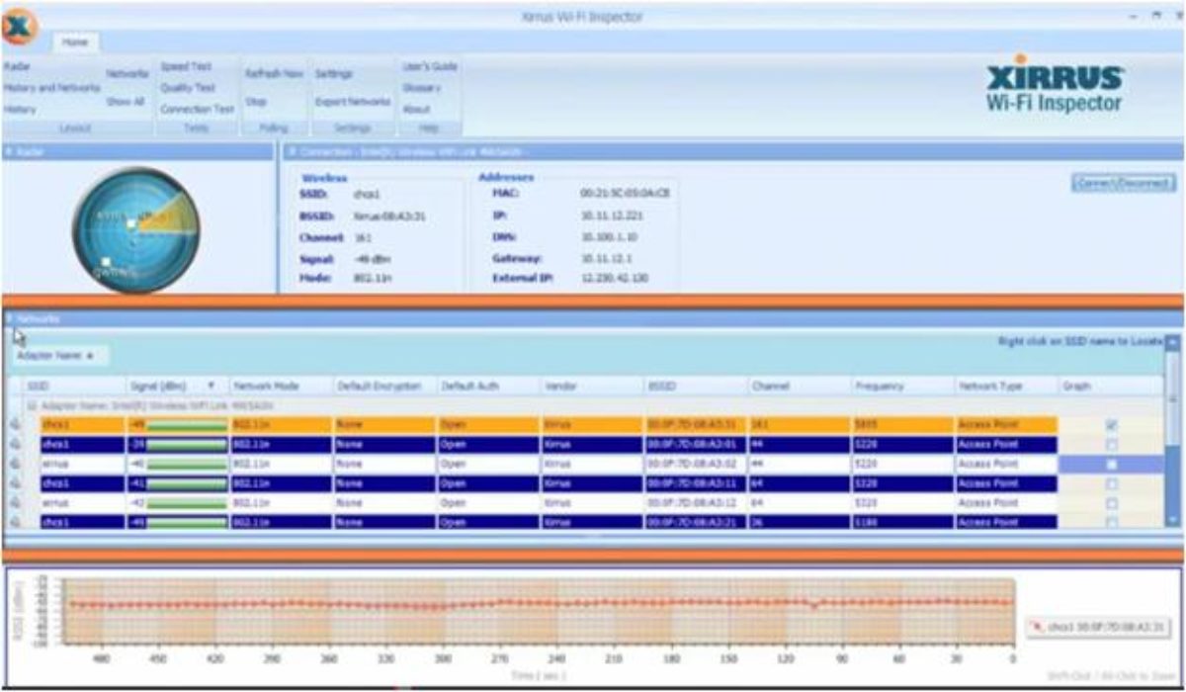The width and height of the screenshot is (1186, 692).
Task: Click network icon of BSSID A3:11 row
Action: 15,483
